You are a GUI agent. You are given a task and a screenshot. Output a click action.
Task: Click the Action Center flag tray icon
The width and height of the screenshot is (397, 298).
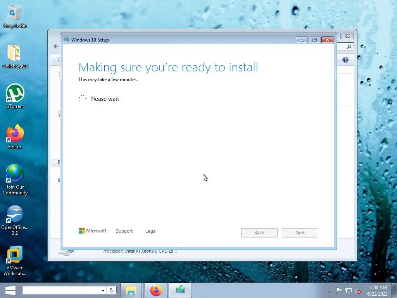(339, 291)
